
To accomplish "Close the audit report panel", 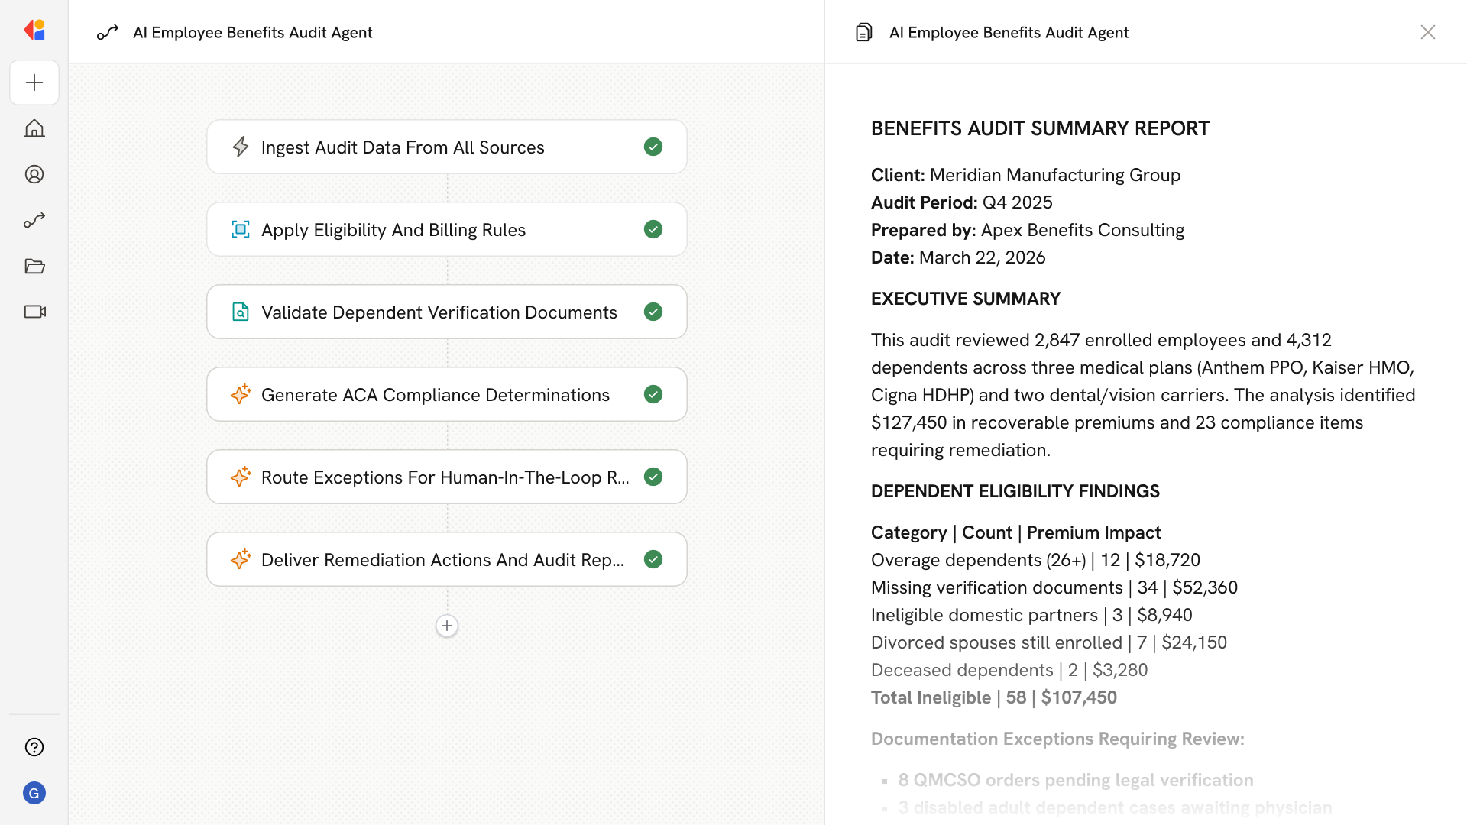I will pos(1427,32).
